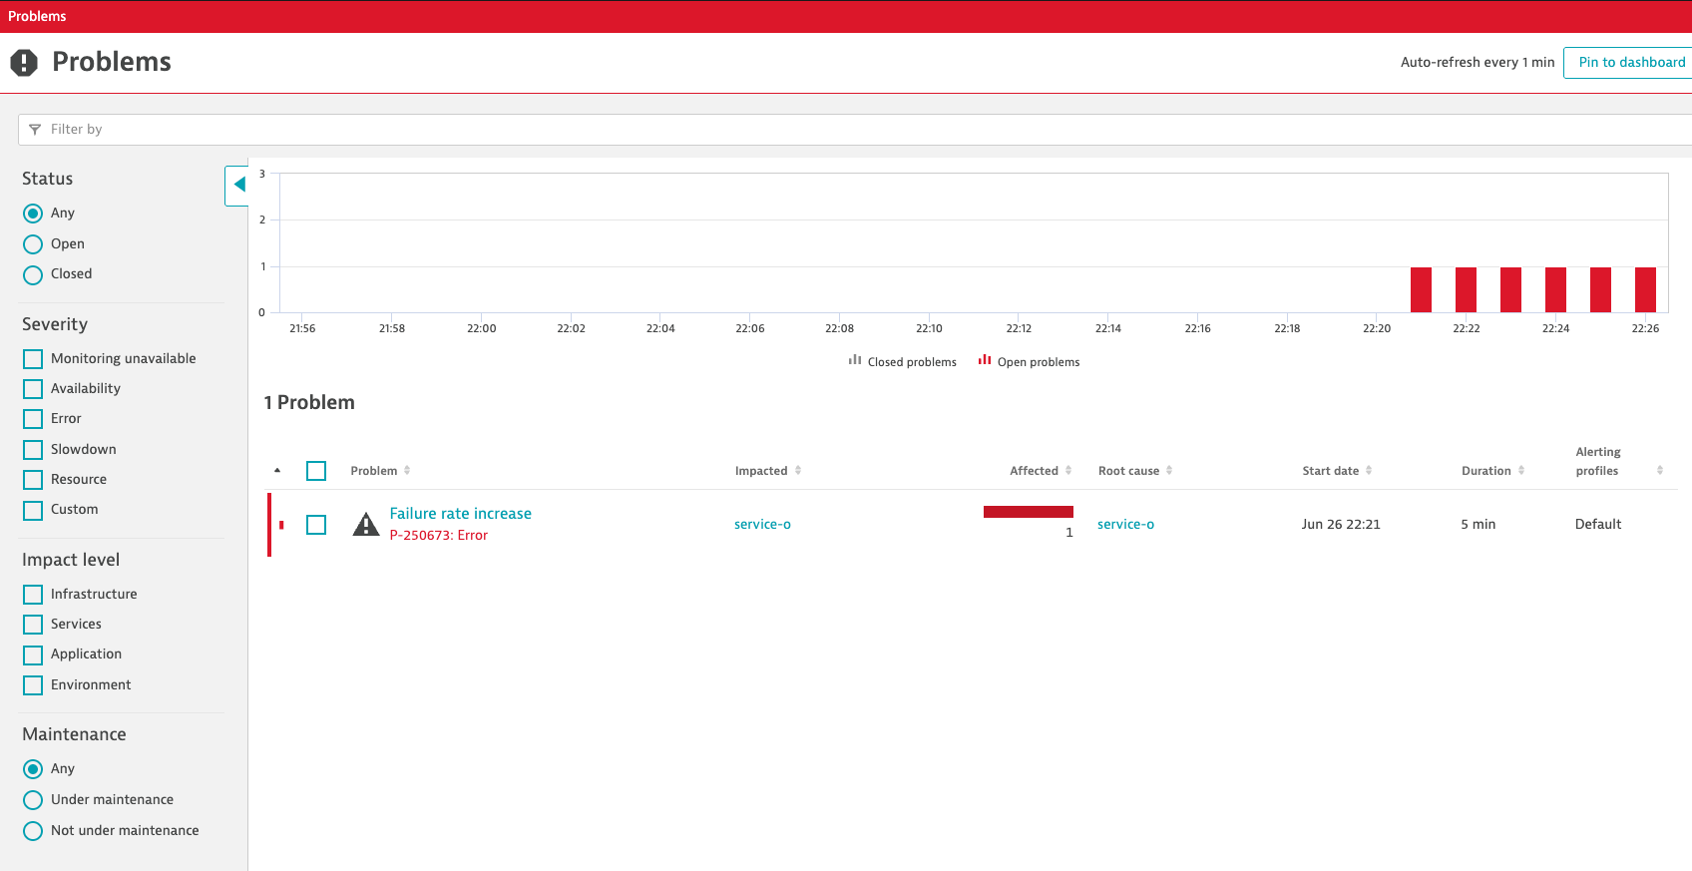The height and width of the screenshot is (871, 1692).
Task: Sort by Duration column arrows
Action: [x=1521, y=471]
